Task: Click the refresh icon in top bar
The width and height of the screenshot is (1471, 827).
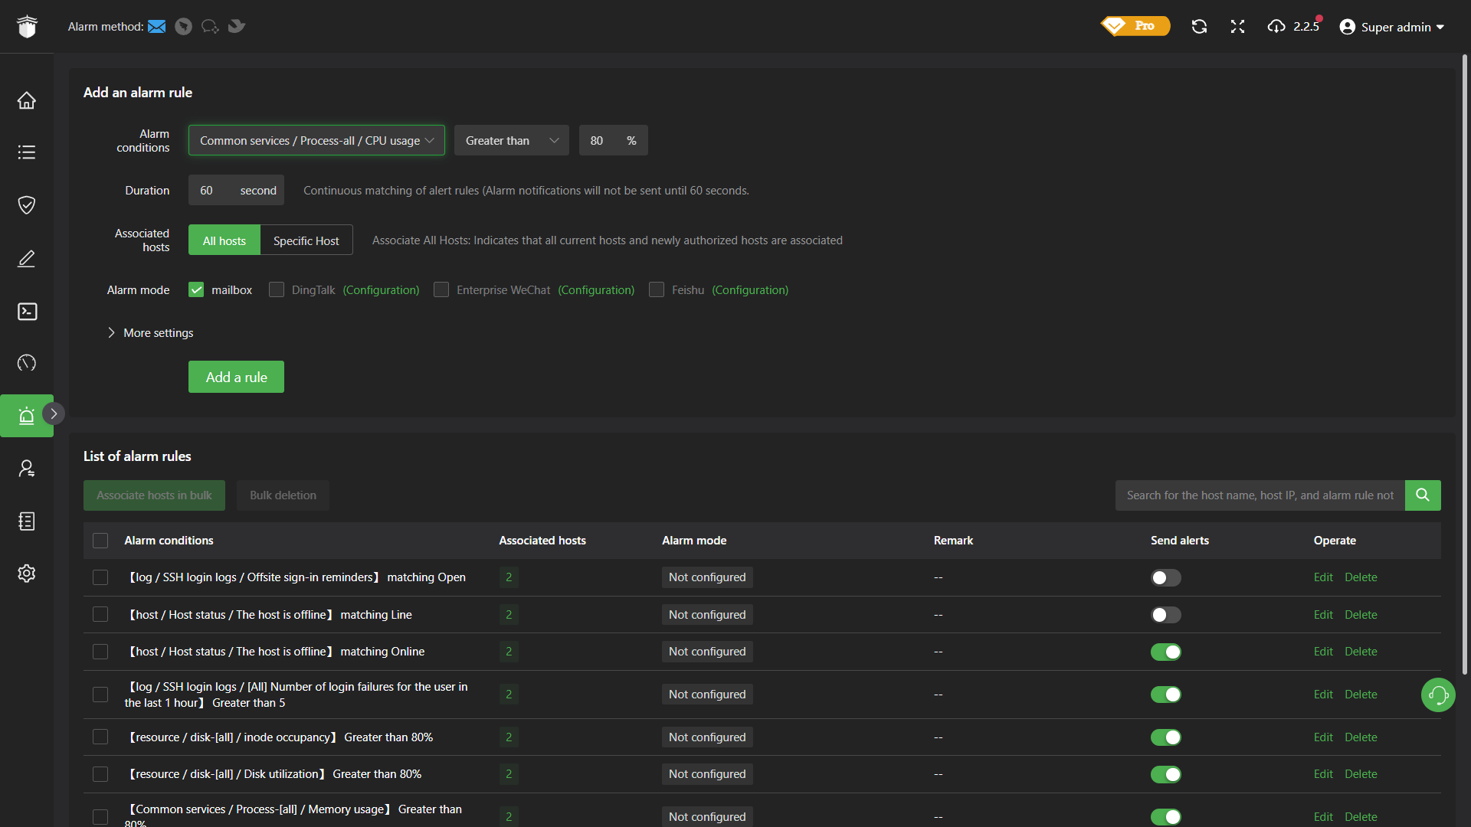Action: click(1199, 27)
